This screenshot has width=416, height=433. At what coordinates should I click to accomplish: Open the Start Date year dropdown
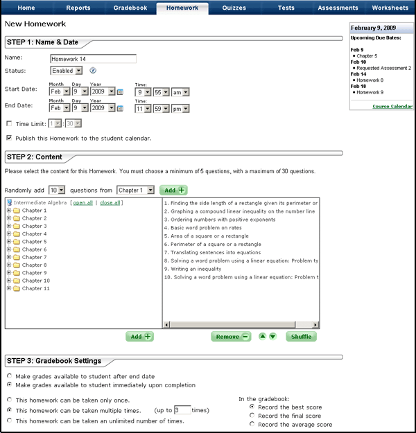click(103, 91)
